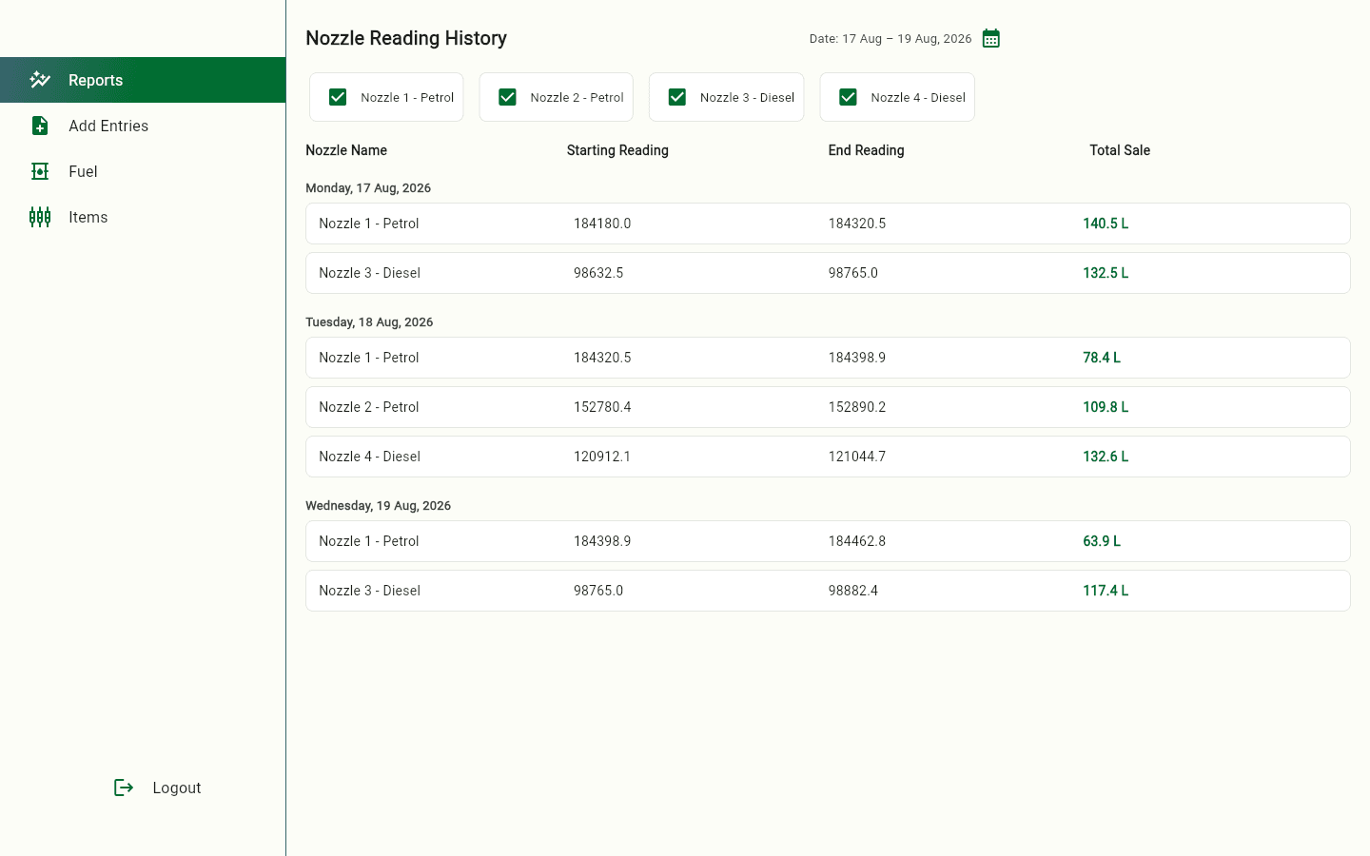Click the 78.4 L total sale value
Viewport: 1370px width, 856px height.
coord(1102,358)
